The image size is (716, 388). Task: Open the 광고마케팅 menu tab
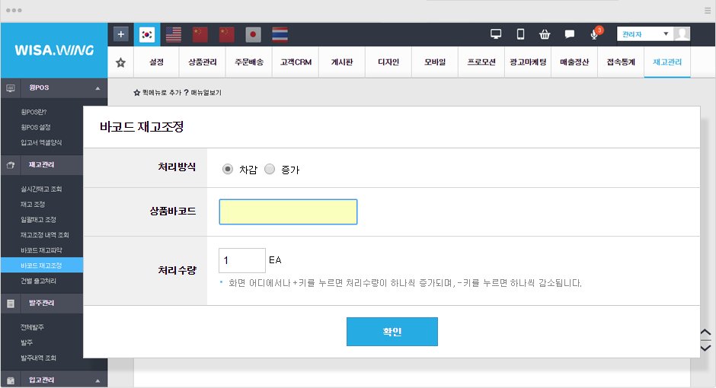pyautogui.click(x=528, y=62)
